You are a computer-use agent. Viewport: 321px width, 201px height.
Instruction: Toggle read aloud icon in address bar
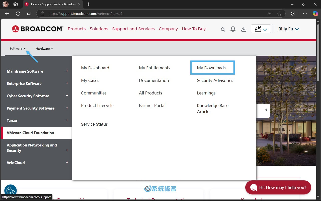[269, 14]
